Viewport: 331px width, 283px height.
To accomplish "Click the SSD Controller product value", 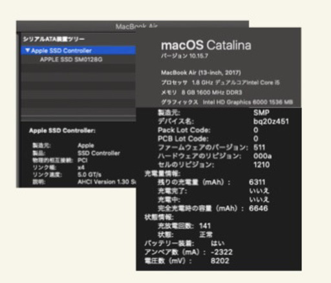I will coord(99,153).
